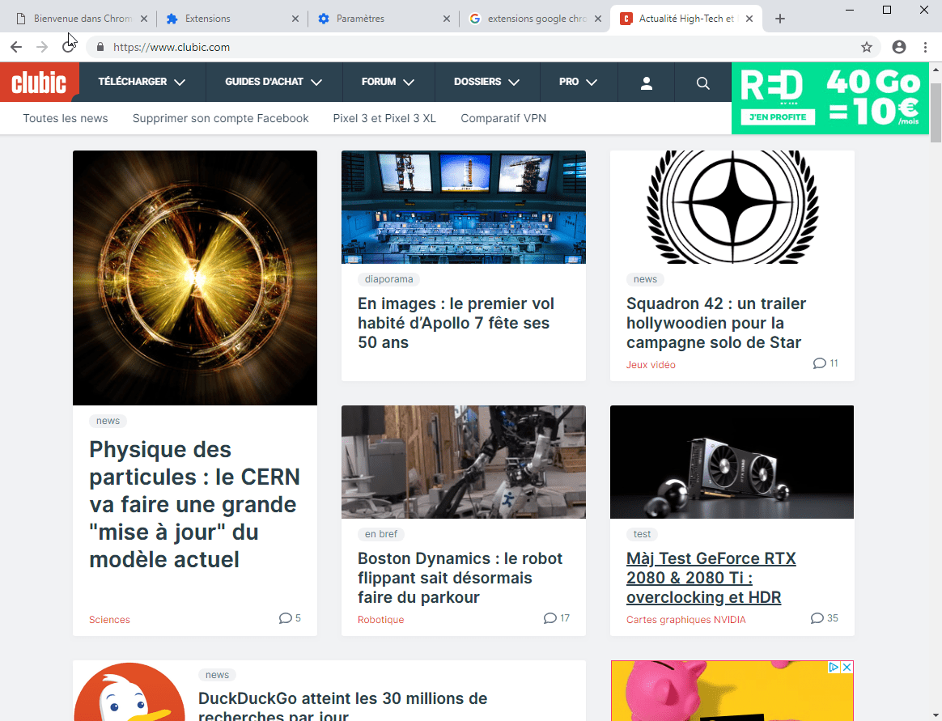Viewport: 942px width, 721px height.
Task: Close the Actualité High-Tech tab
Action: [x=749, y=19]
